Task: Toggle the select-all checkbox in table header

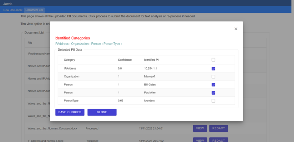Action: (213, 60)
